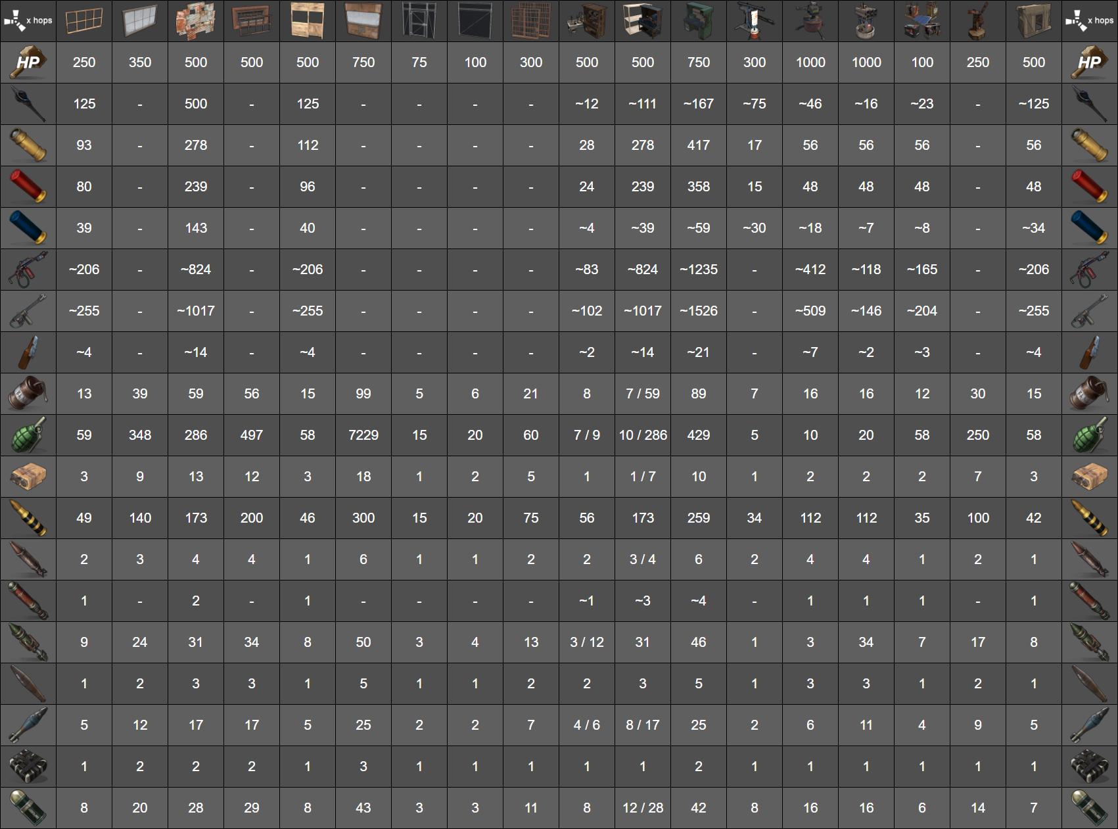Click the wooden window bars header icon
The image size is (1118, 829).
(x=84, y=20)
